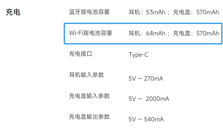Click the 5V 270mA value
This screenshot has height=129, width=223.
click(146, 79)
